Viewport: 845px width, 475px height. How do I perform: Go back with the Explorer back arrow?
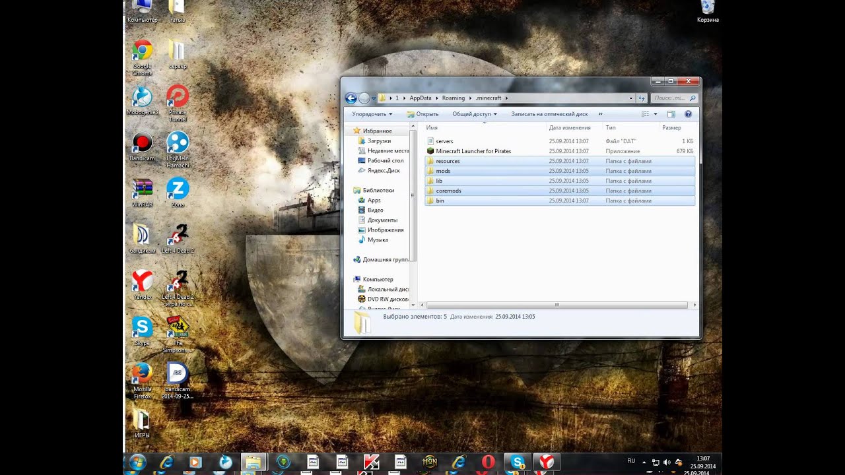pyautogui.click(x=351, y=98)
